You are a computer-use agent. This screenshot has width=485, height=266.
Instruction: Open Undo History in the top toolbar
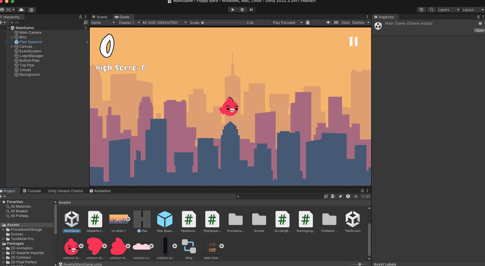click(421, 10)
